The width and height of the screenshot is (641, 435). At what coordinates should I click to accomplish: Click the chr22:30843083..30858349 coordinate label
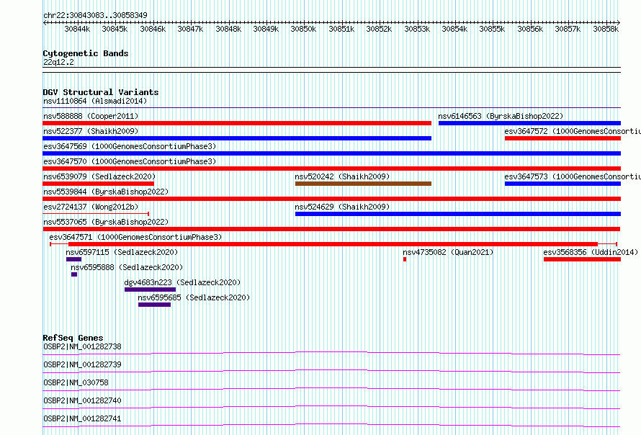tap(95, 15)
